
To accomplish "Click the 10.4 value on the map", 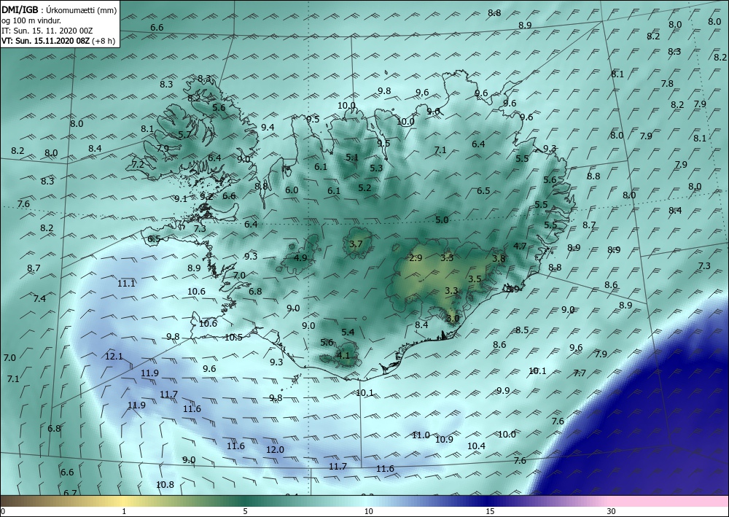I will [476, 446].
